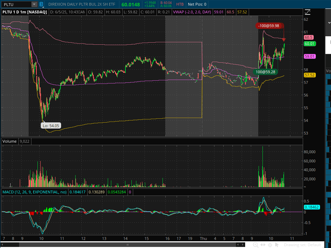The image size is (331, 248).
Task: Click the C: 60.01 close value
Action: (x=148, y=12)
